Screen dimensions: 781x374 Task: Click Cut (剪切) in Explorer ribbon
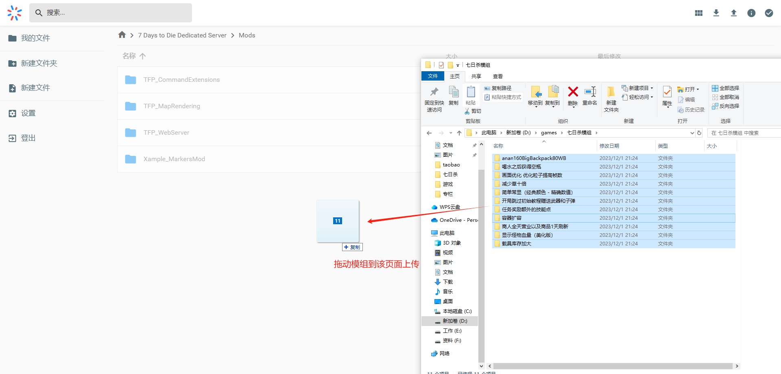473,111
